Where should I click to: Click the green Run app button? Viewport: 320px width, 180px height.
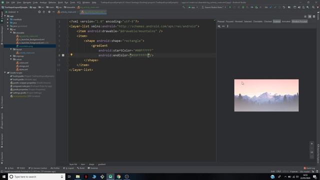pyautogui.click(x=230, y=7)
